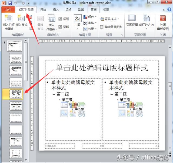
Task: Click the PowerPoint application icon in title bar
Action: 4,3
